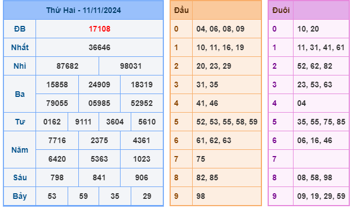Click seventh prize number 35
This screenshot has height=209, width=351.
click(x=115, y=196)
